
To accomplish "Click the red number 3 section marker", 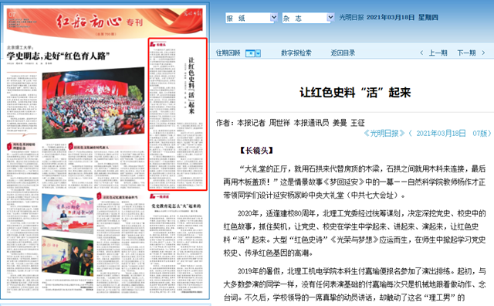I will [x=99, y=196].
